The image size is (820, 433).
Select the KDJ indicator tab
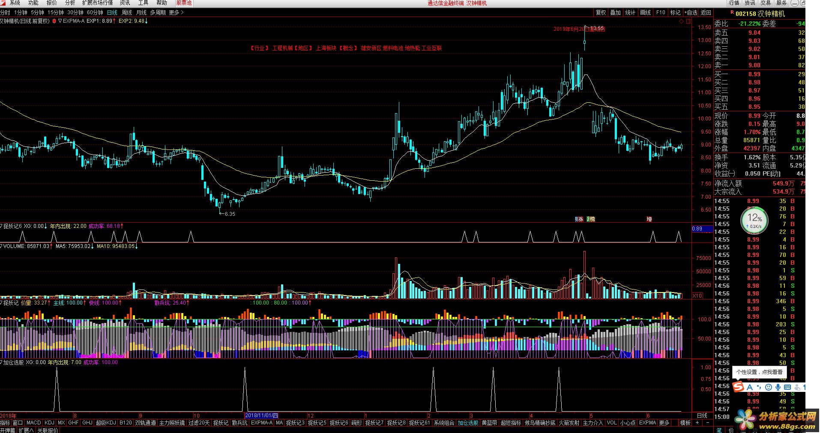[x=50, y=423]
